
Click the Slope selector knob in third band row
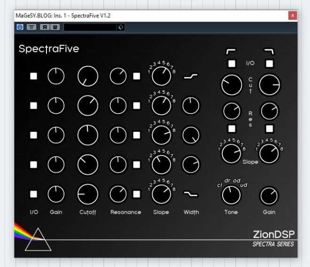coord(161,135)
